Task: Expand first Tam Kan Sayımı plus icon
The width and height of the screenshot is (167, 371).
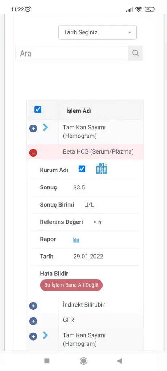Action: point(33,129)
